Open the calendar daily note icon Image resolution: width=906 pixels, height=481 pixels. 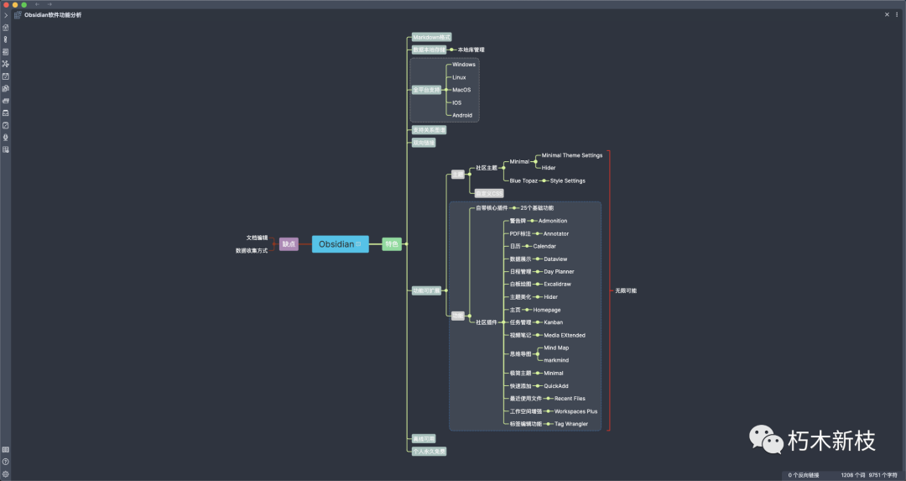coord(6,76)
